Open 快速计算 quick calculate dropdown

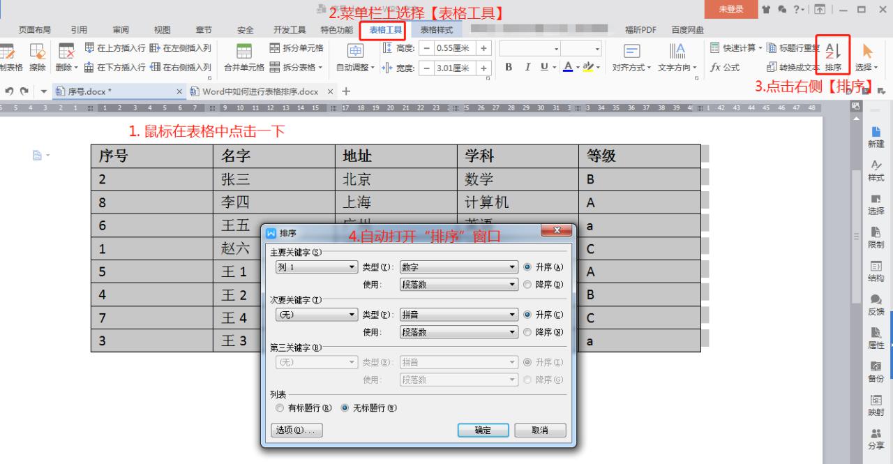tap(736, 48)
